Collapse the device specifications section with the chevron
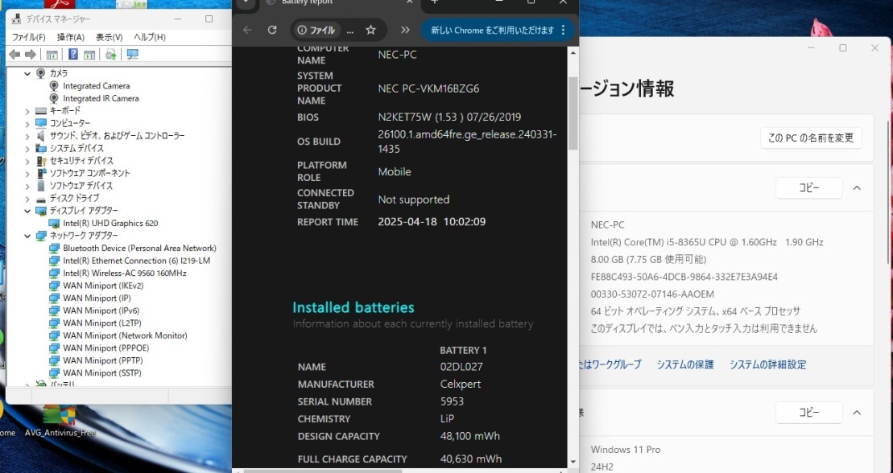 click(857, 187)
